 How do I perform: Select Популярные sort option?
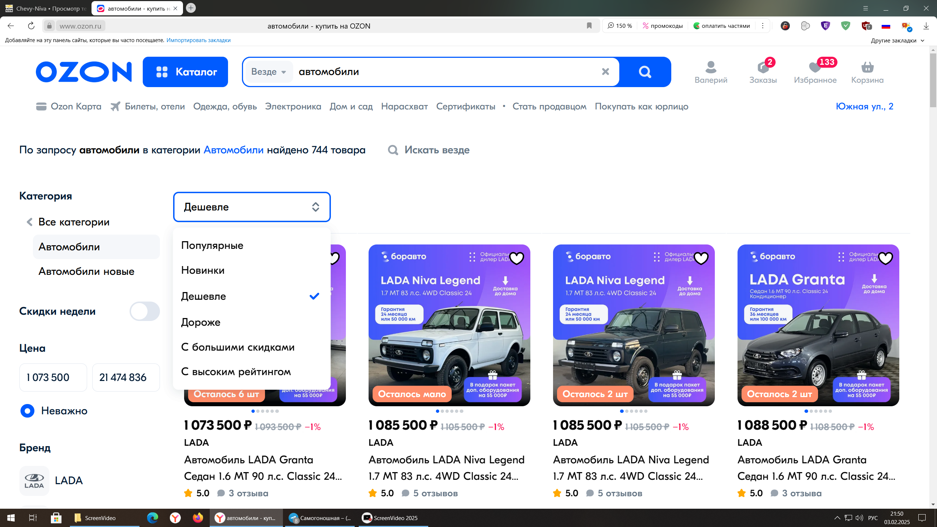(x=252, y=245)
